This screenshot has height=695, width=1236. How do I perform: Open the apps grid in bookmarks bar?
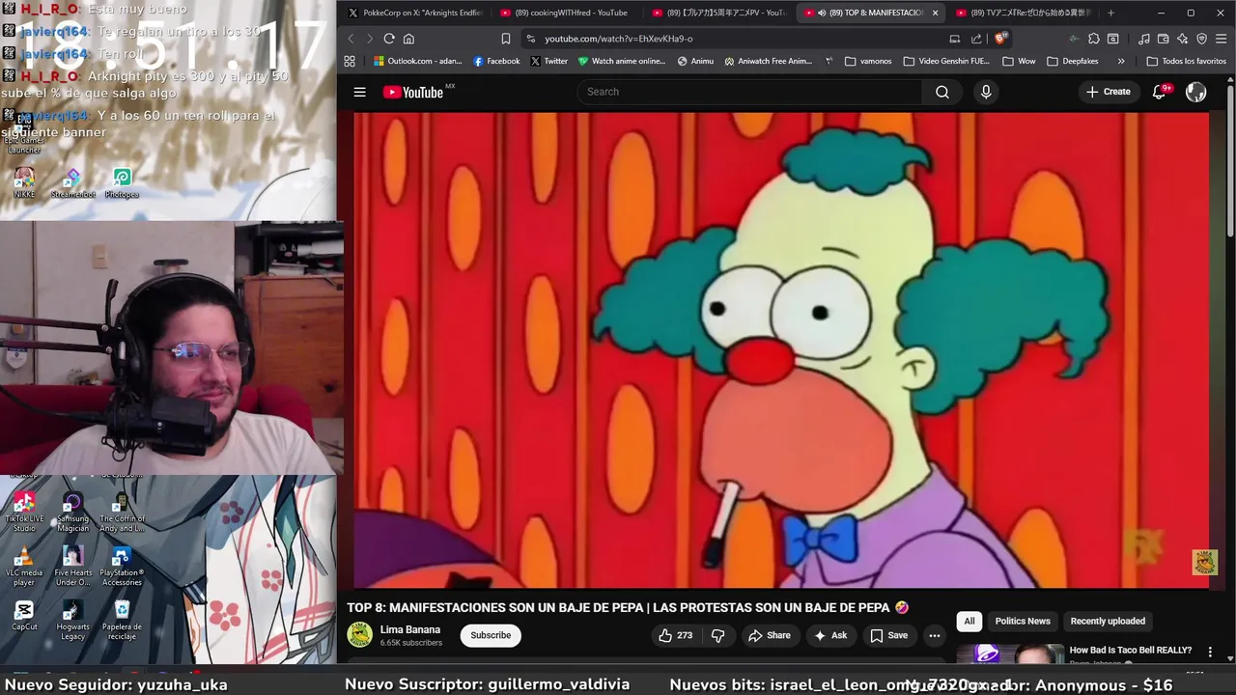click(350, 61)
